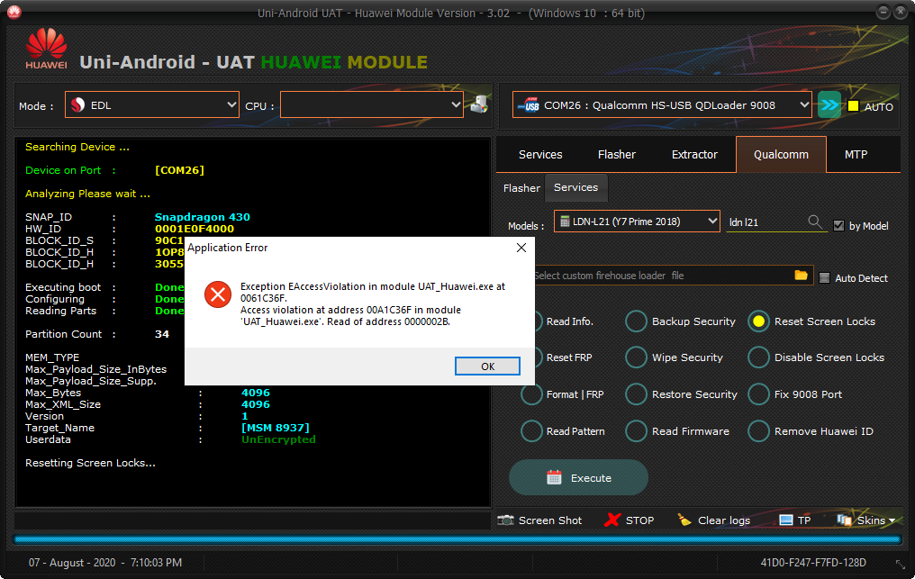The image size is (915, 579).
Task: Select the Reset Screen Locks radio option
Action: (758, 321)
